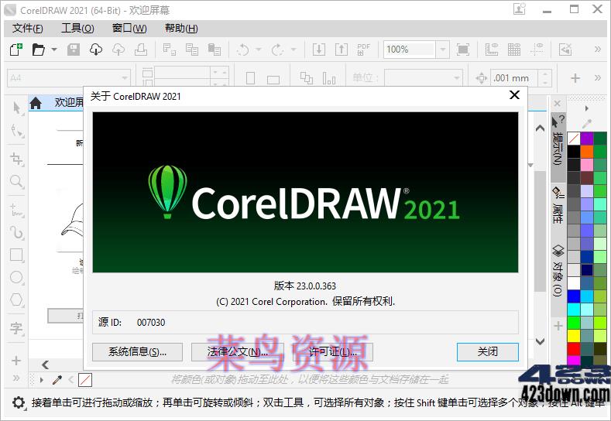Click the Import icon
Viewport: 611px width, 421px height.
tap(319, 50)
